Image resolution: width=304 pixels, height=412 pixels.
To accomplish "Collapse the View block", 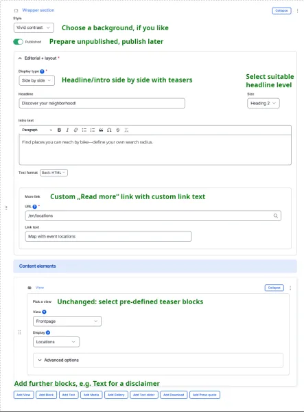I will (x=274, y=288).
